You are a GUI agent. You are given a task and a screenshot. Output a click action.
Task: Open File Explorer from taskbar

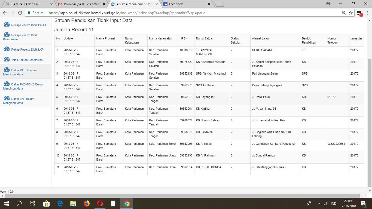tap(73, 204)
